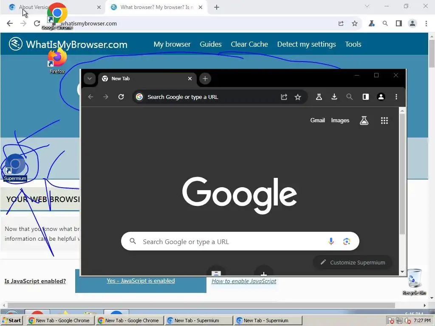Screen dimensions: 435x326
Task: Select Supermium desktop shortcut icon
Action: [x=15, y=167]
